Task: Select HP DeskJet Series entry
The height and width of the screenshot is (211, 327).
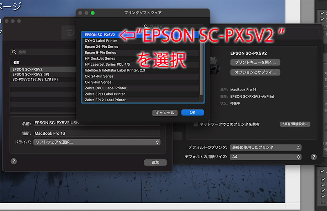Action: [x=140, y=58]
